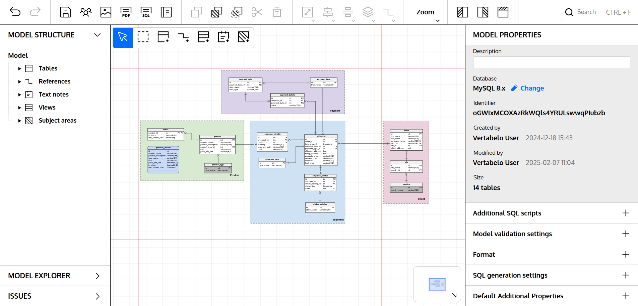Select the Add text note tool
This screenshot has height=306, width=638.
click(224, 37)
